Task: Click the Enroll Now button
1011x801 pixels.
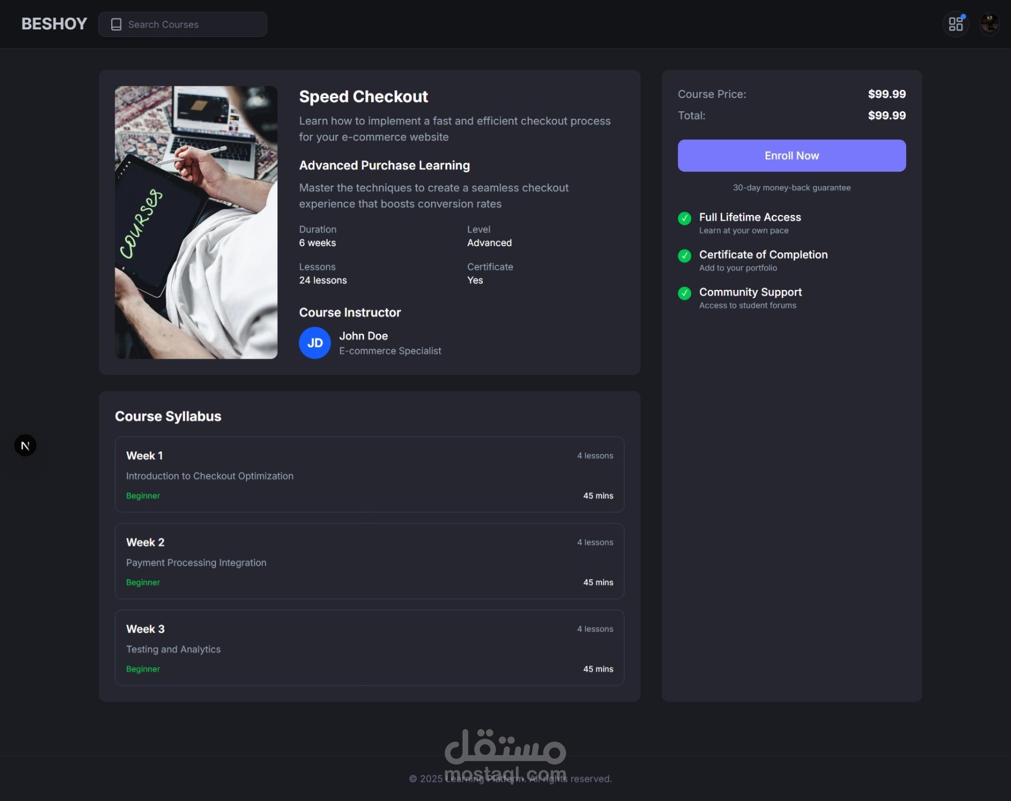Action: click(x=792, y=156)
